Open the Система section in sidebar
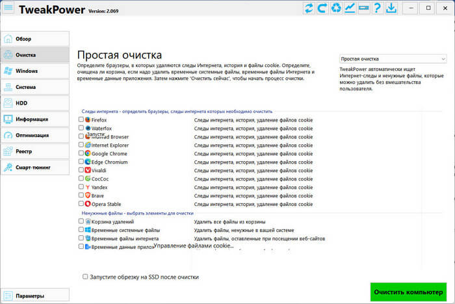 tap(35, 87)
